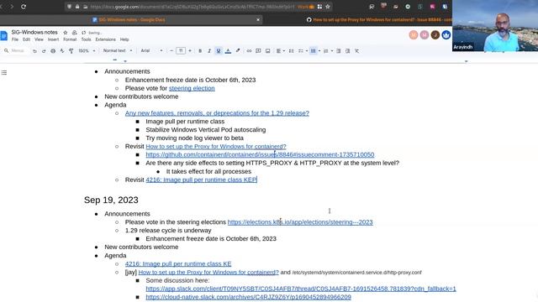Insert a link from the toolbar
The height and width of the screenshot is (302, 538).
click(249, 50)
